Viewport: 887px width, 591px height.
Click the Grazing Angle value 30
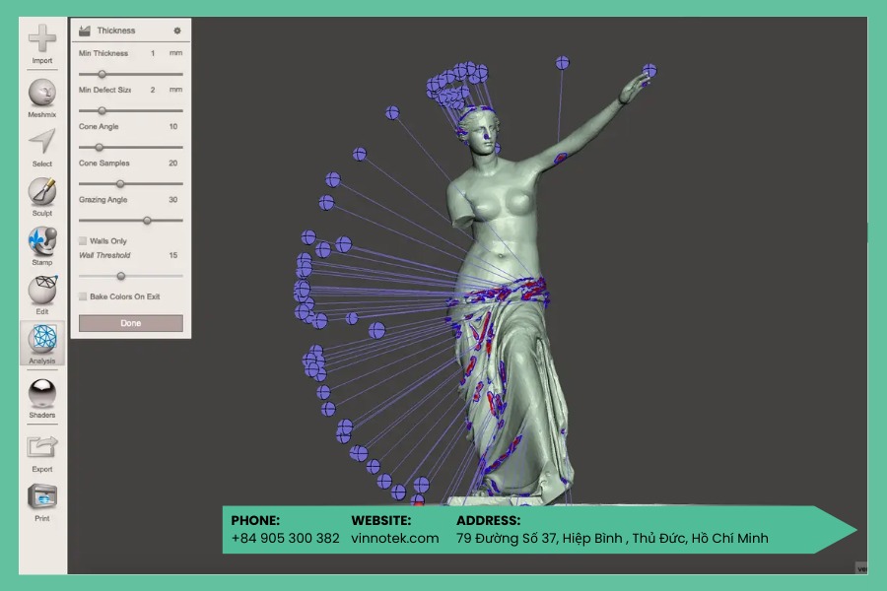pos(173,200)
